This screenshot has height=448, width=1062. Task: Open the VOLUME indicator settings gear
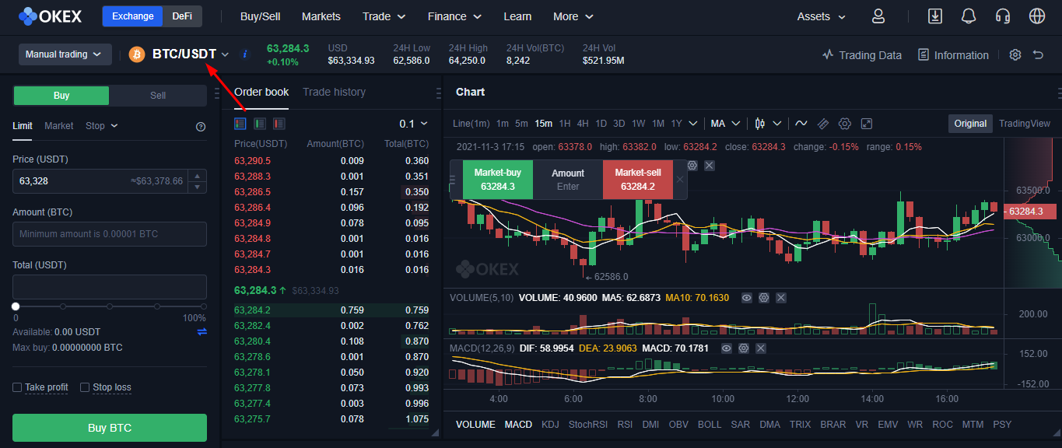pyautogui.click(x=764, y=298)
